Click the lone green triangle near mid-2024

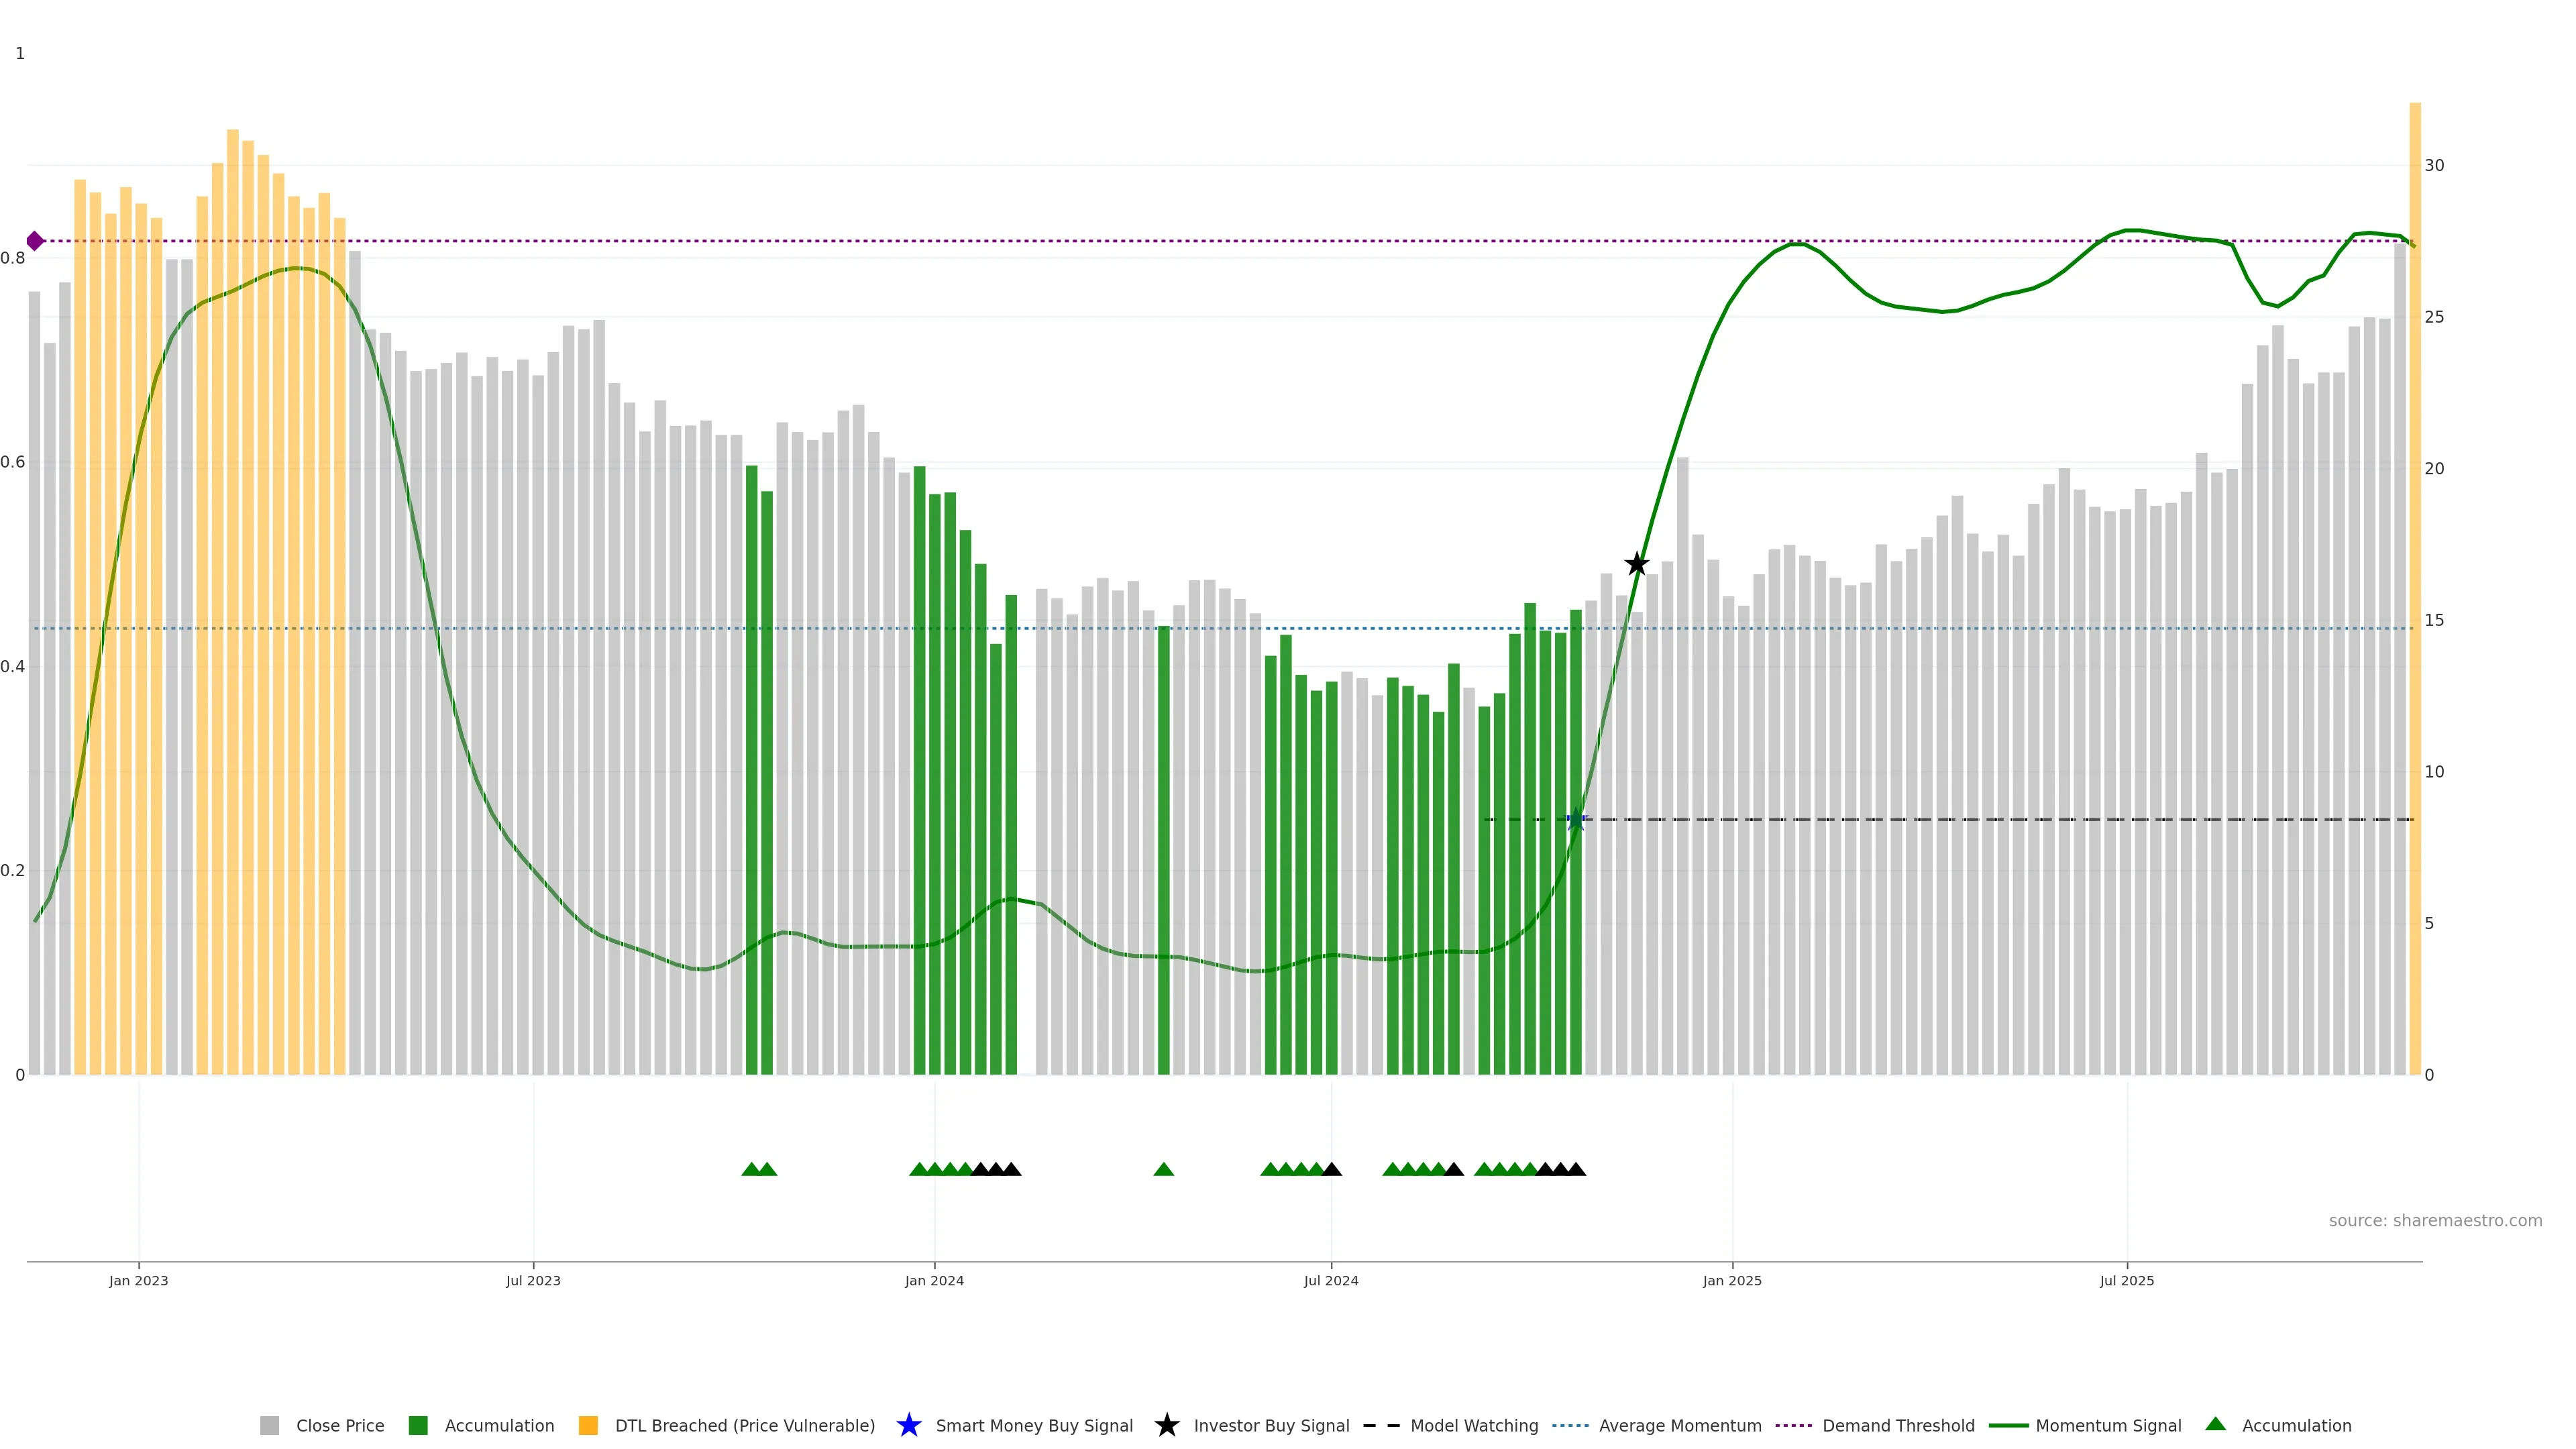pos(1163,1169)
